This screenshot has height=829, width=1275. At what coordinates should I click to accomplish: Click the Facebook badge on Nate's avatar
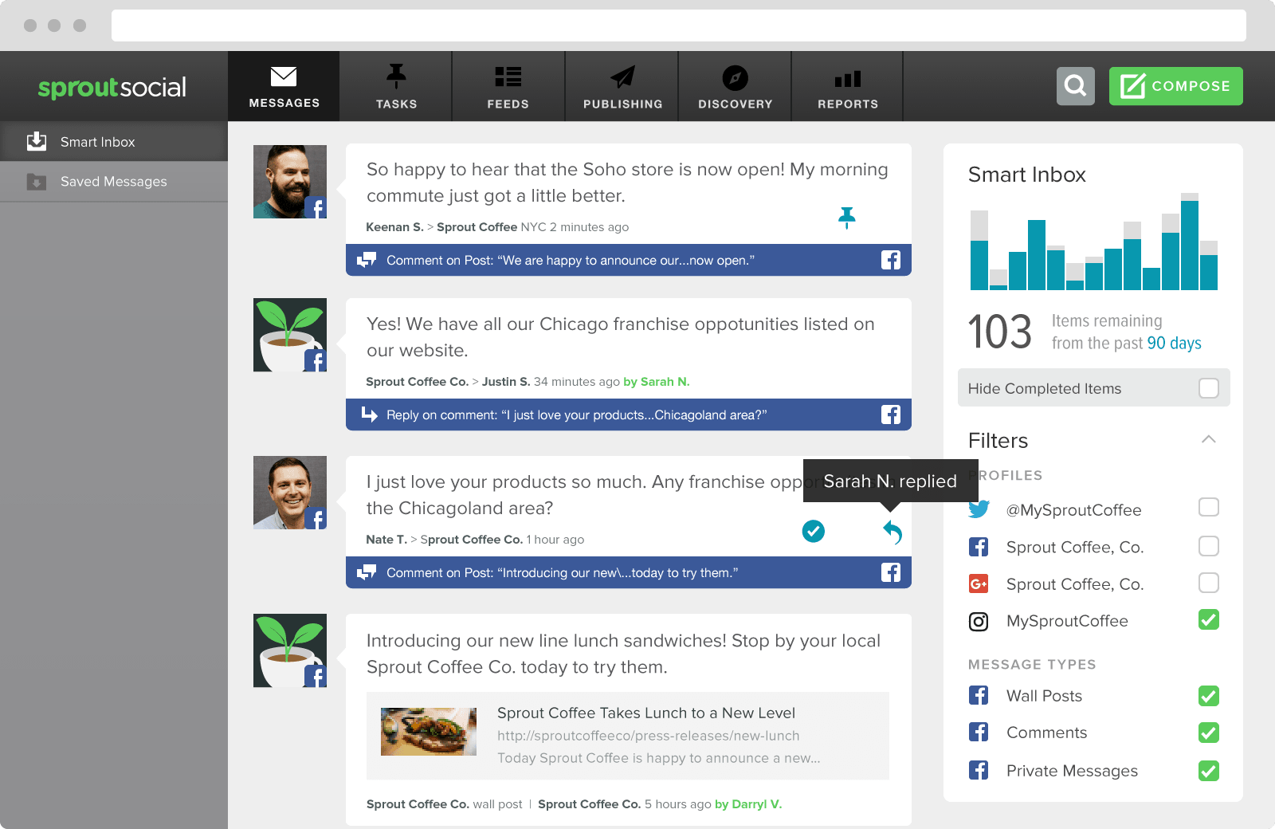click(316, 518)
